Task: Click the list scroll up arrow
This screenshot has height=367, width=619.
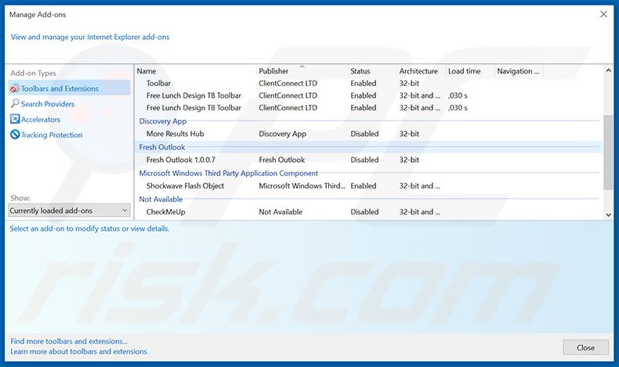Action: coord(608,70)
